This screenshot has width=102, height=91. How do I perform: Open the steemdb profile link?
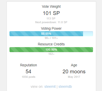(x=65, y=87)
